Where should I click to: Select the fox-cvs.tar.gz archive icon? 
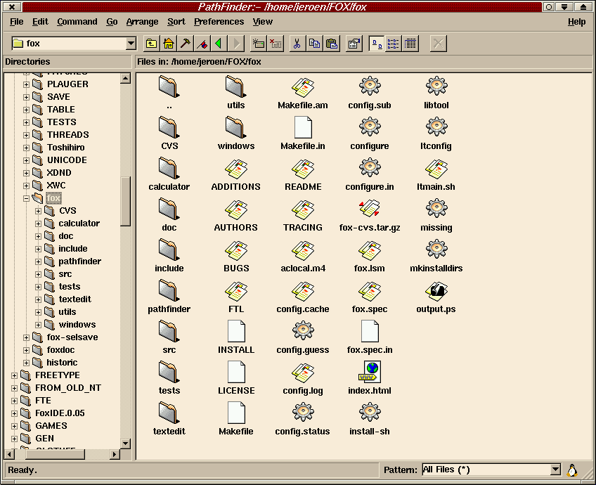point(370,209)
